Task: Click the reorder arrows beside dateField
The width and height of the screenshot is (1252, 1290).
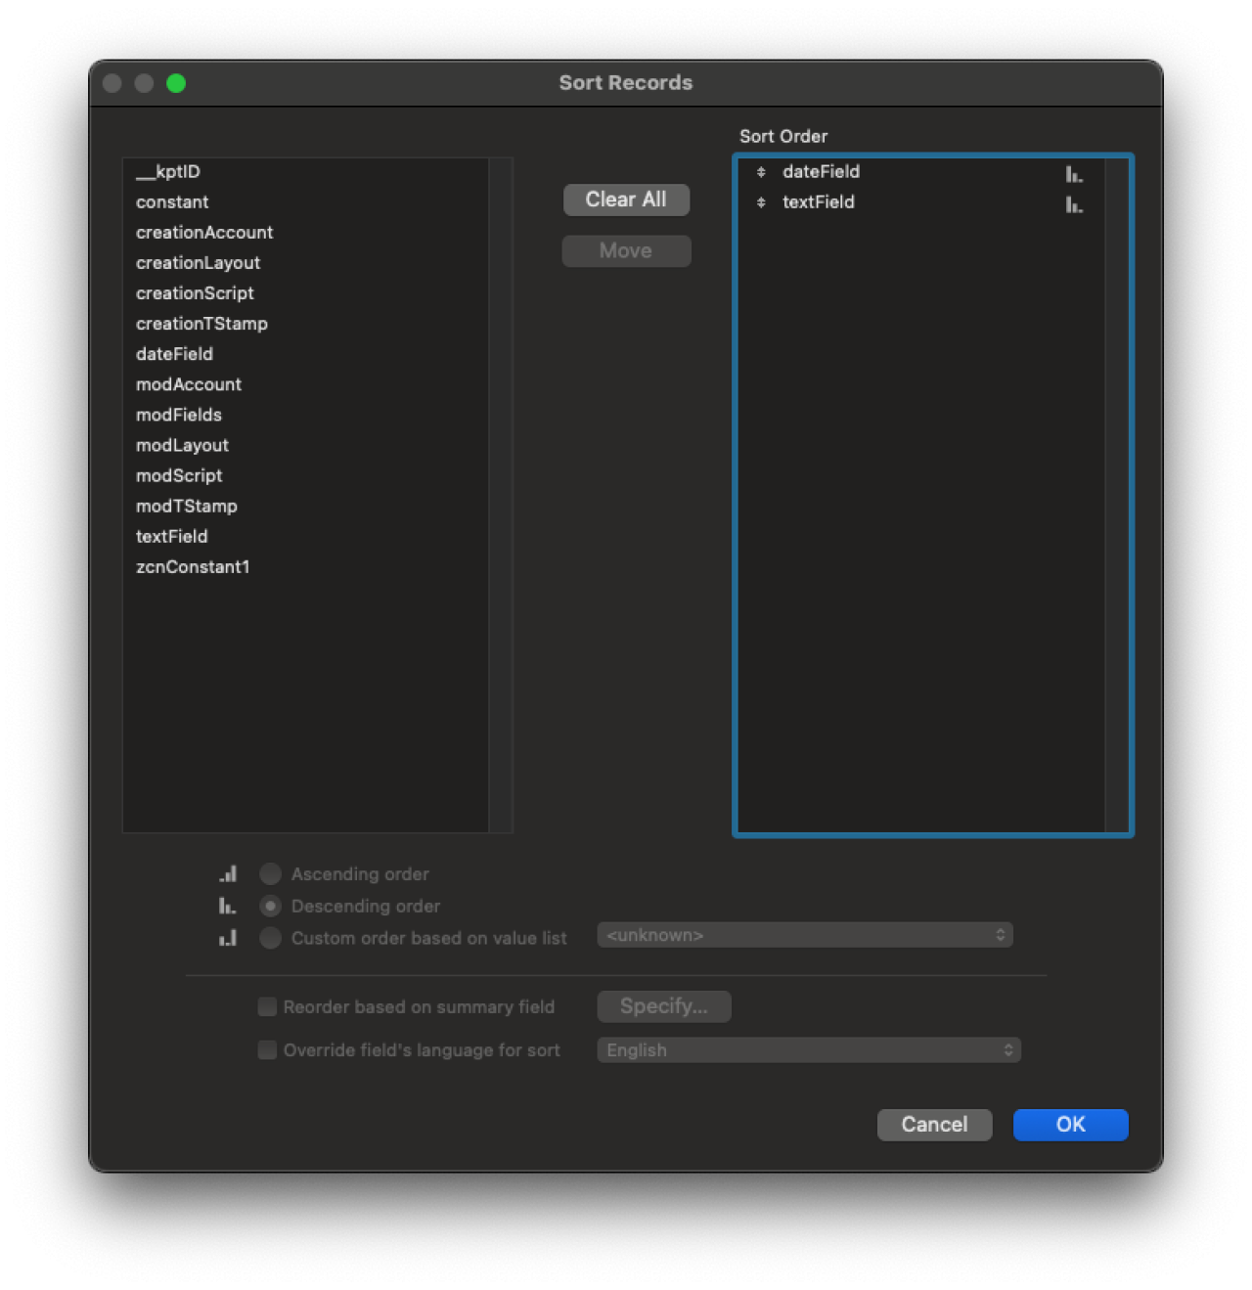Action: 761,172
